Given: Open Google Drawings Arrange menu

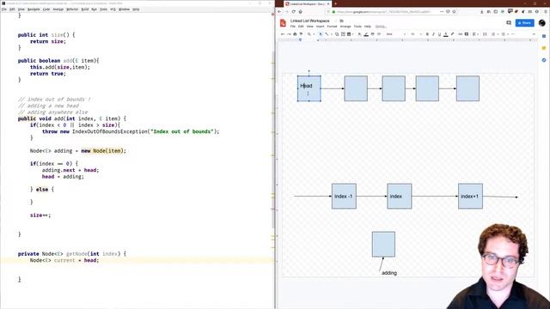Looking at the screenshot, I should pos(345,27).
